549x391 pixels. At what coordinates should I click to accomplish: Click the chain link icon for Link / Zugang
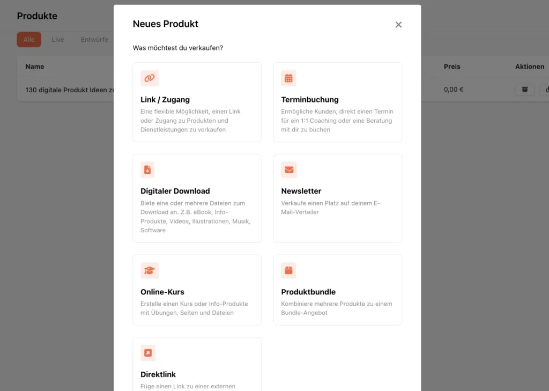[x=150, y=78]
